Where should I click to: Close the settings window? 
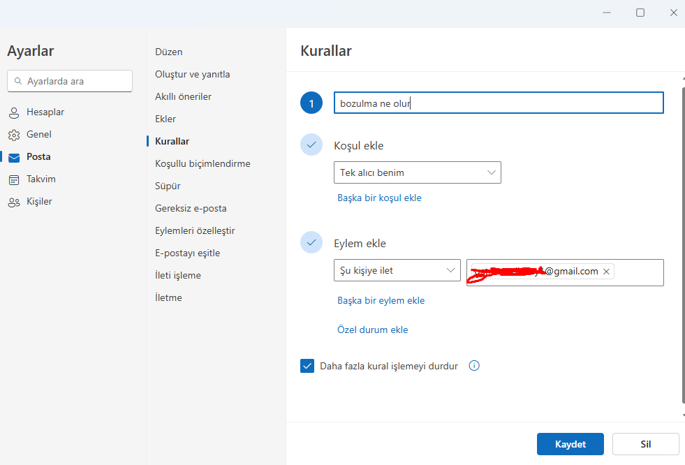pos(674,13)
